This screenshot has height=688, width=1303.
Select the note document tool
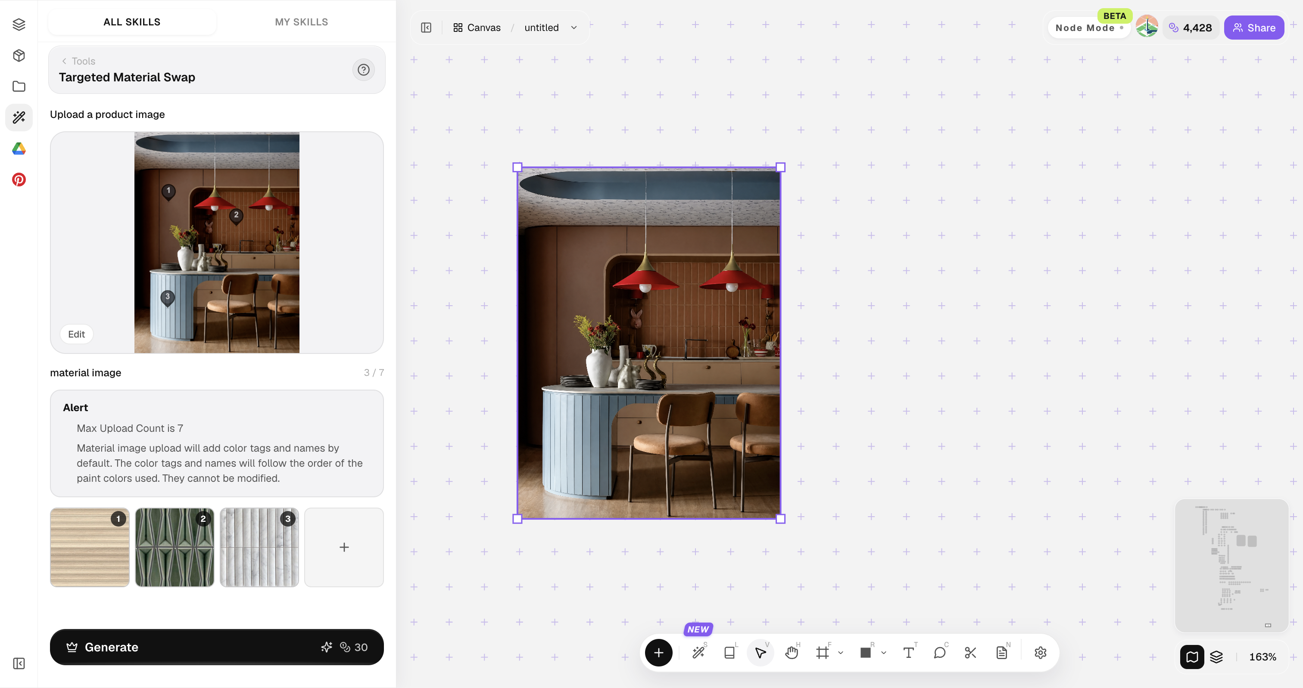(x=1001, y=653)
